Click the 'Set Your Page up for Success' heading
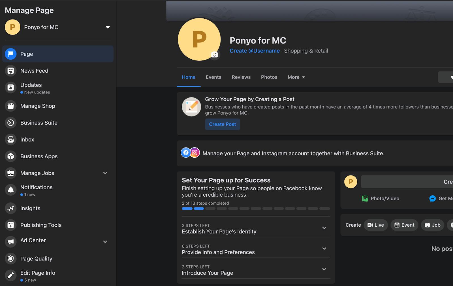 click(226, 180)
